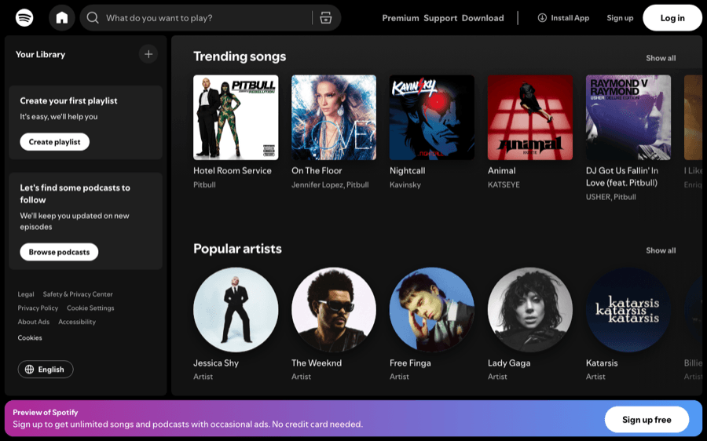This screenshot has width=707, height=441.
Task: Click the globe icon on English button
Action: click(29, 370)
